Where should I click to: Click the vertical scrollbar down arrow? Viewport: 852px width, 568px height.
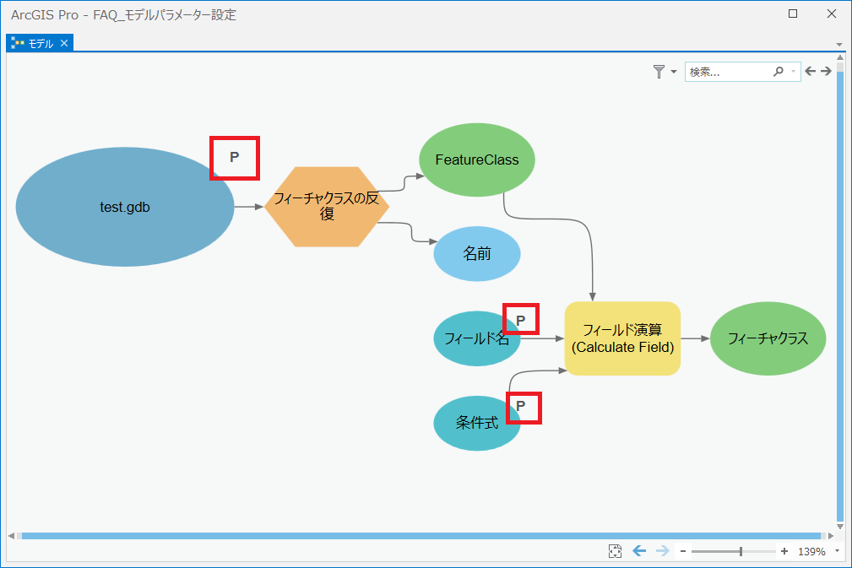point(840,526)
